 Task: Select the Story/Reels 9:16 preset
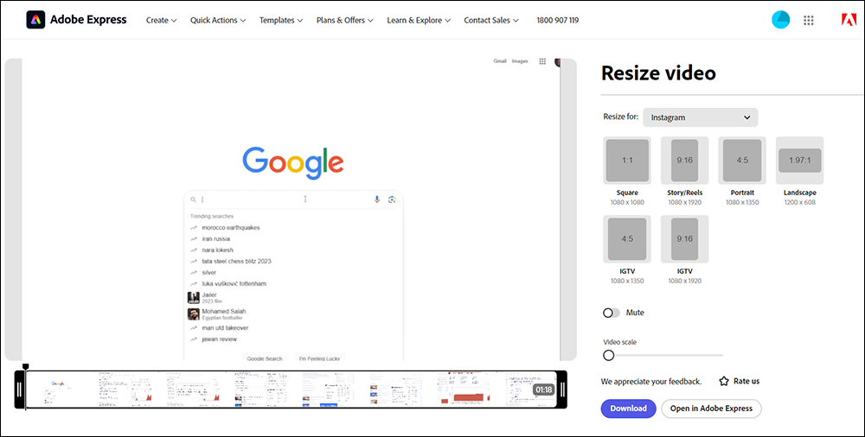point(684,161)
